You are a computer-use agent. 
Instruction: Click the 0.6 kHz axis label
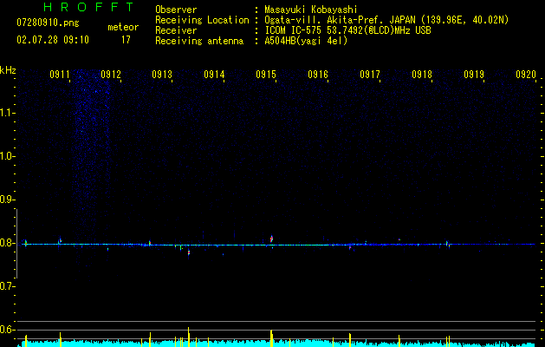(x=7, y=330)
